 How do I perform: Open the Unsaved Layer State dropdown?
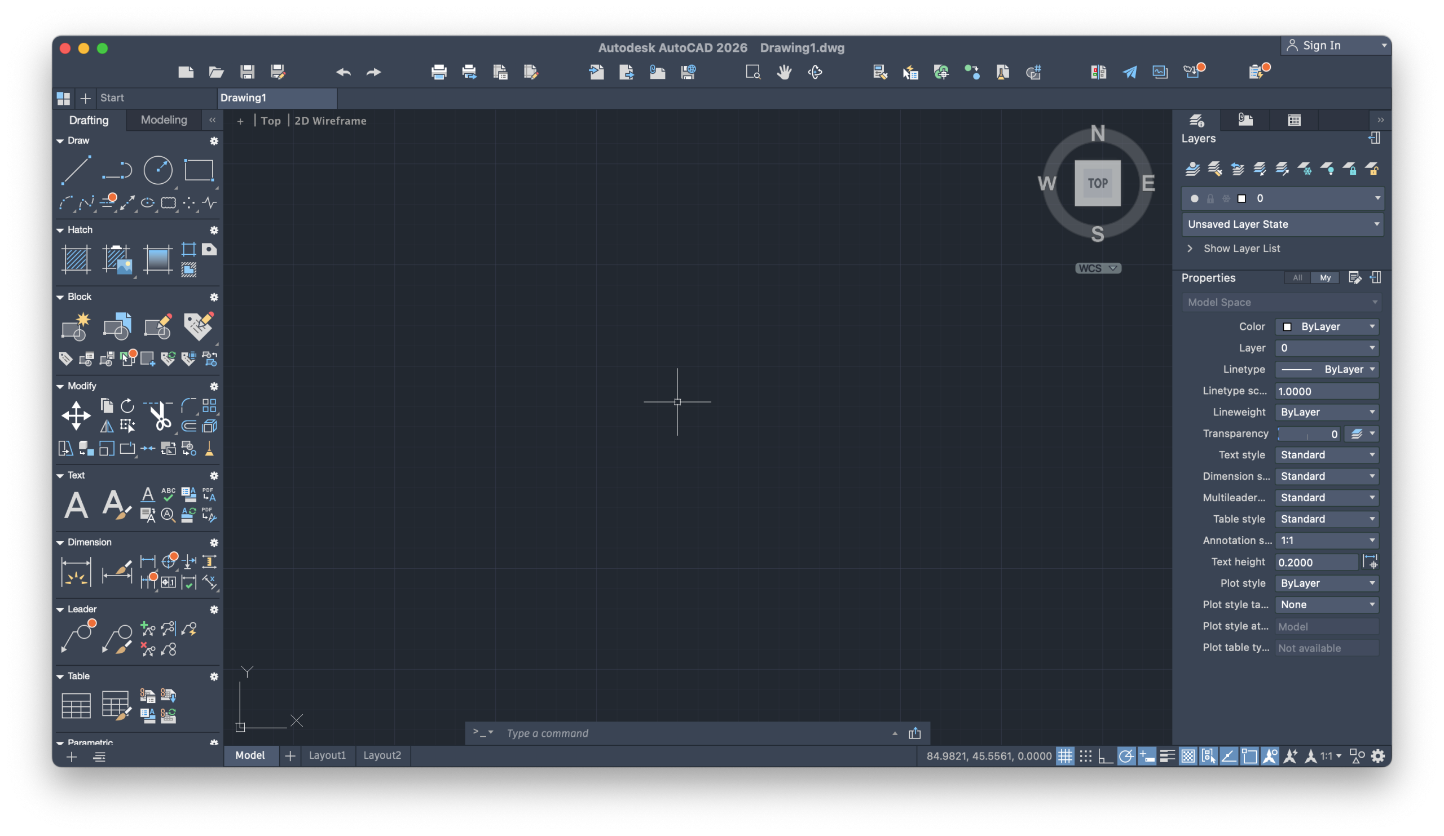pyautogui.click(x=1283, y=224)
